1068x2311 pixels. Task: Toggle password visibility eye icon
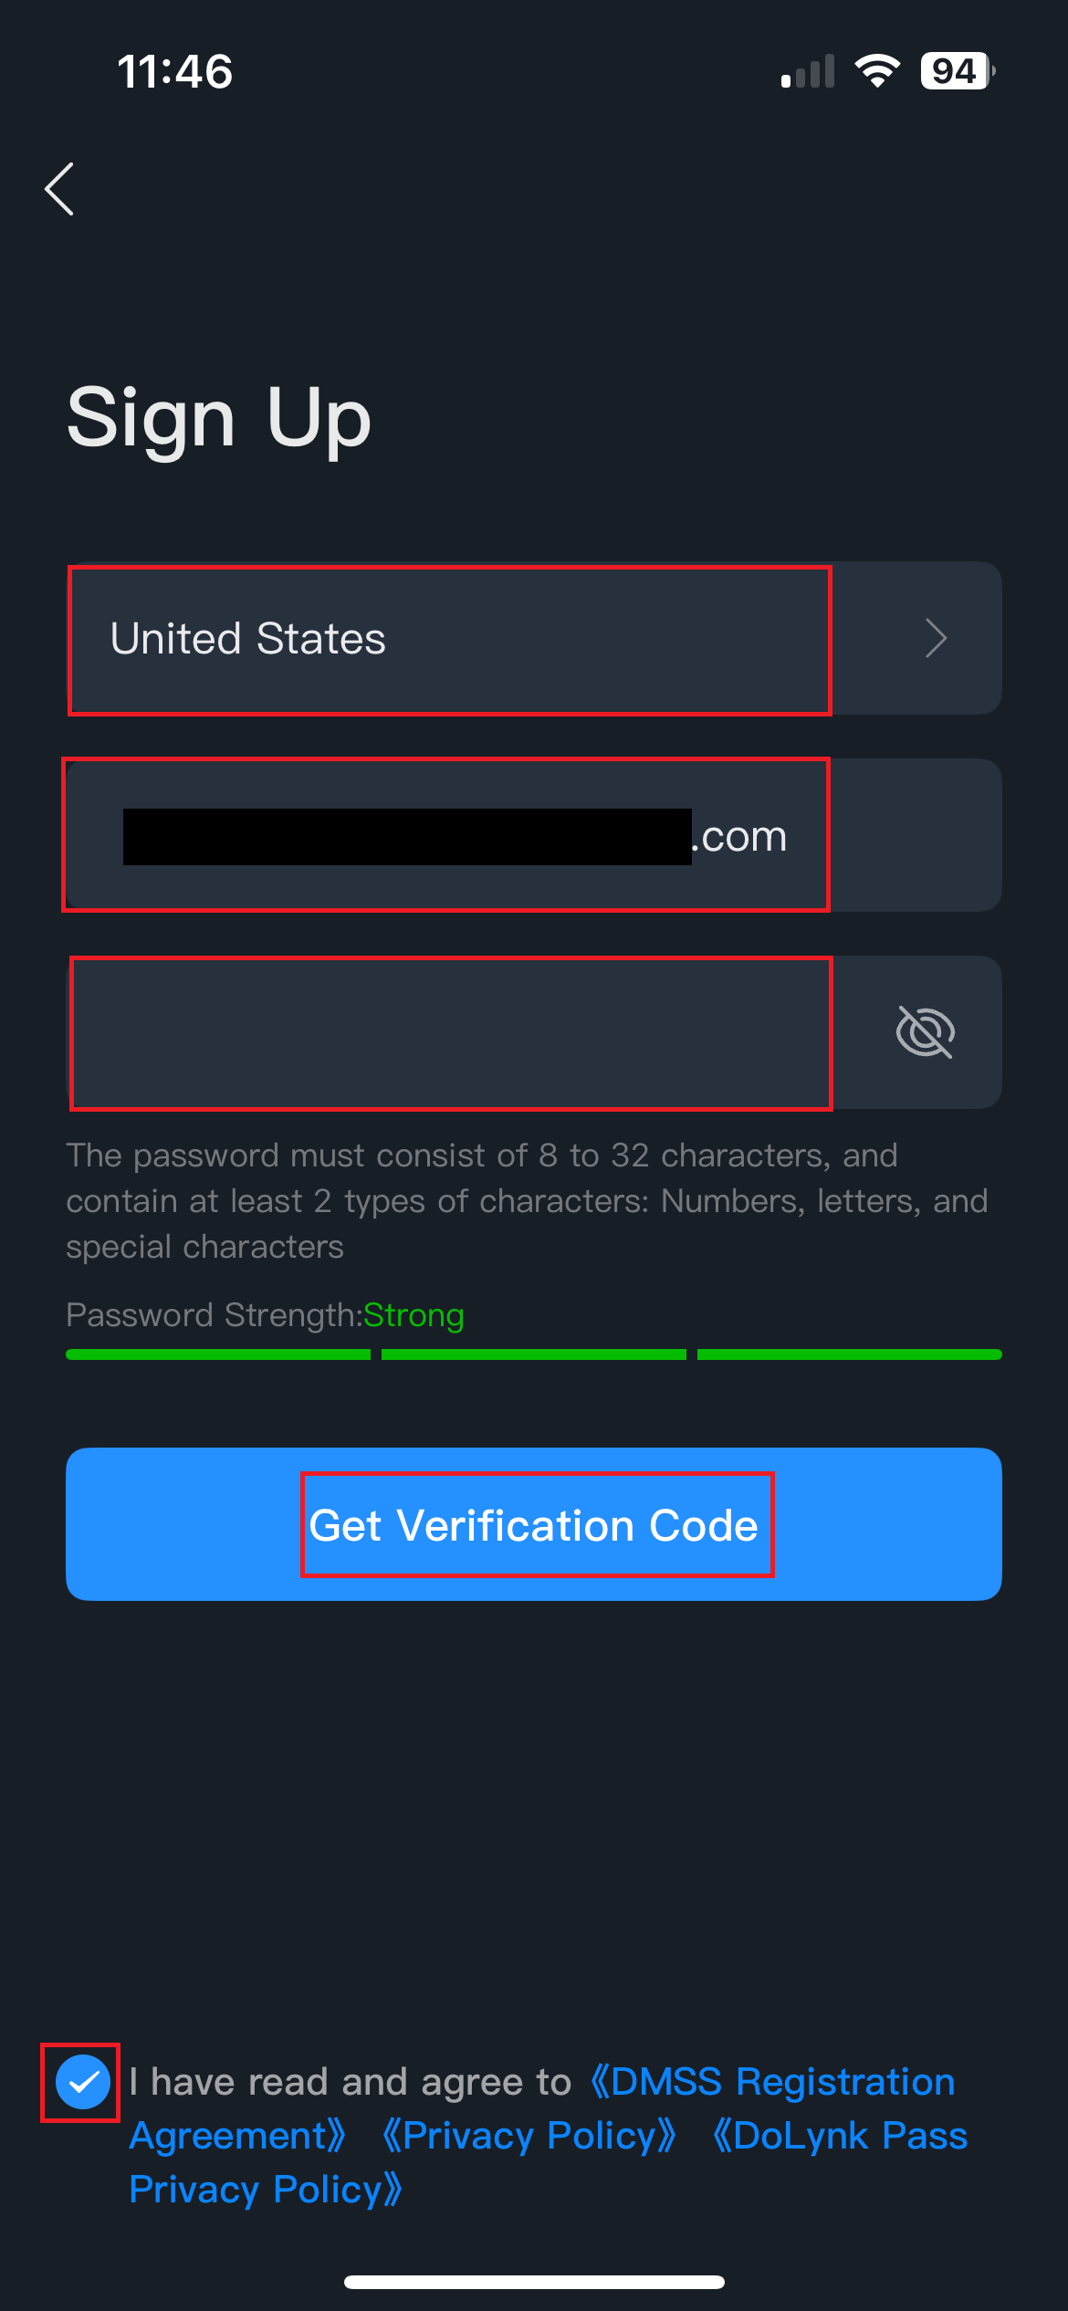pos(925,1032)
